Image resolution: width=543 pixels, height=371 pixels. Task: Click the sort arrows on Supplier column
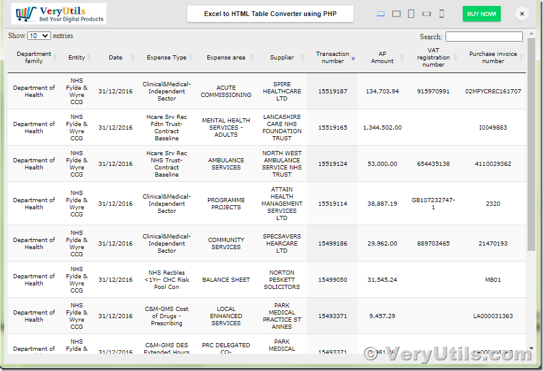tap(302, 58)
